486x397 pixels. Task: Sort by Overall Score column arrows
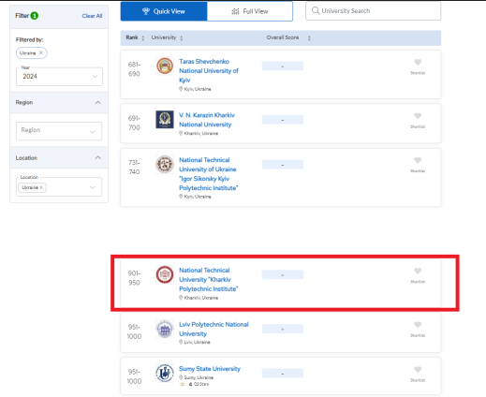point(309,38)
